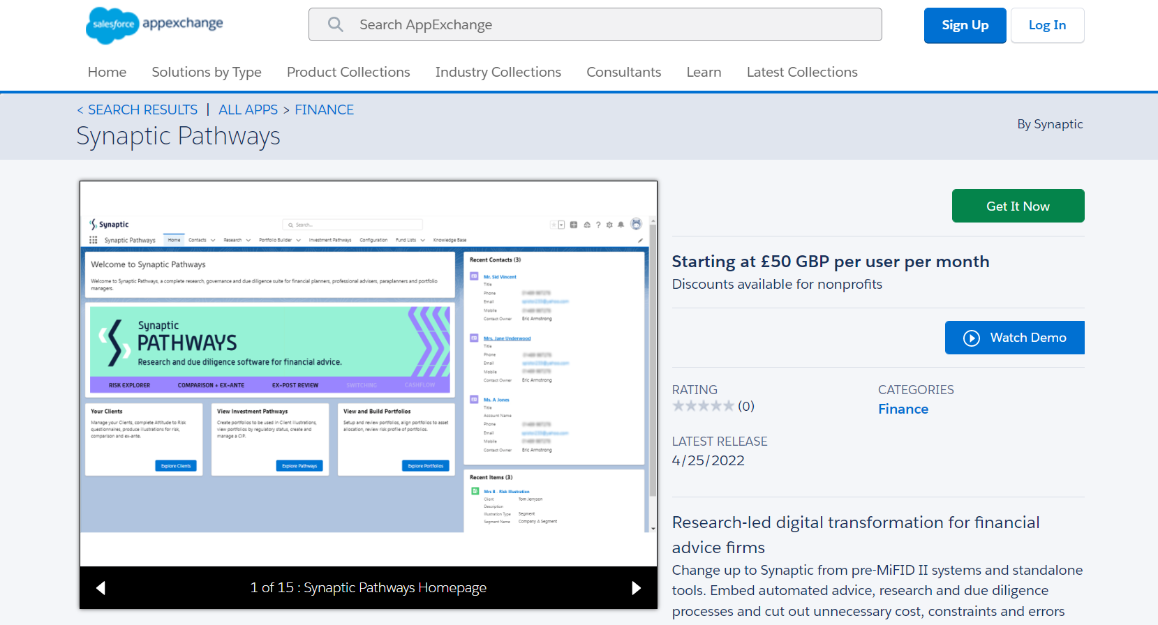Go to Consultants section
The image size is (1158, 625).
pos(623,73)
